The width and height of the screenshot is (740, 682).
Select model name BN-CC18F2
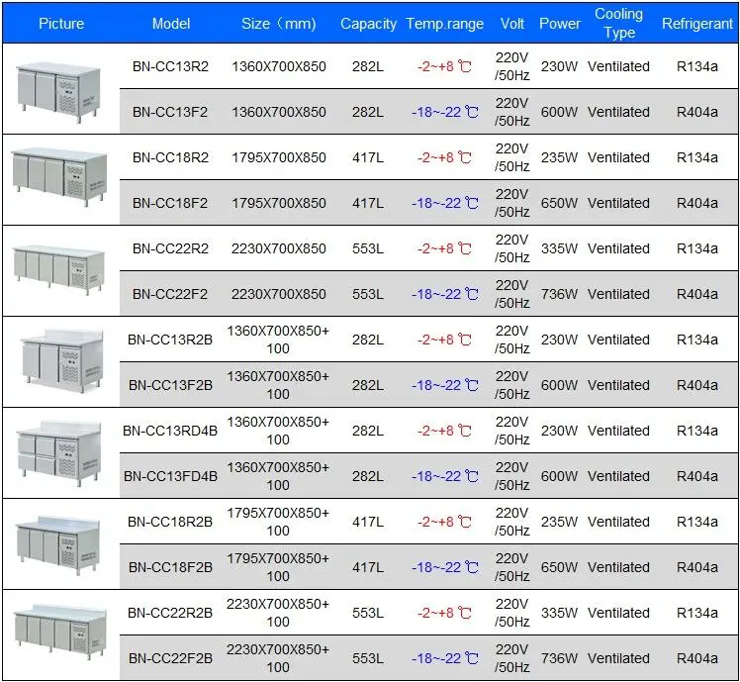[170, 203]
